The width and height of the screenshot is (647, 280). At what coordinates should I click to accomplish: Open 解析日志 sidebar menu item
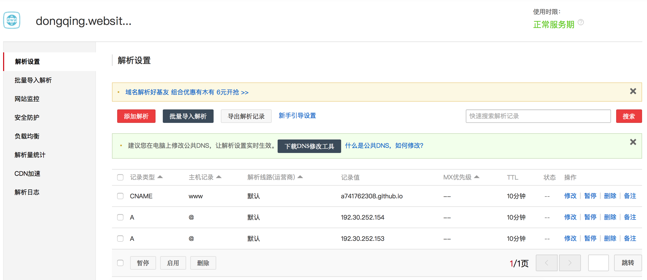27,192
